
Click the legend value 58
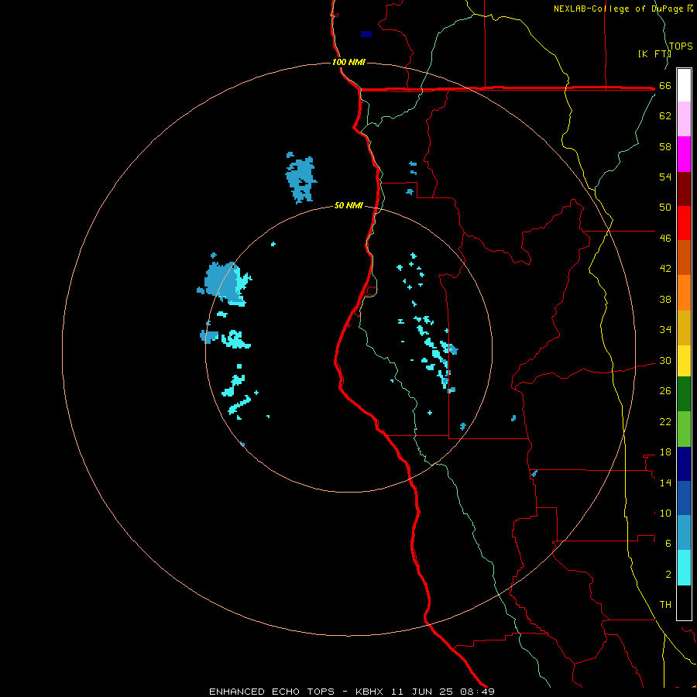tap(665, 146)
